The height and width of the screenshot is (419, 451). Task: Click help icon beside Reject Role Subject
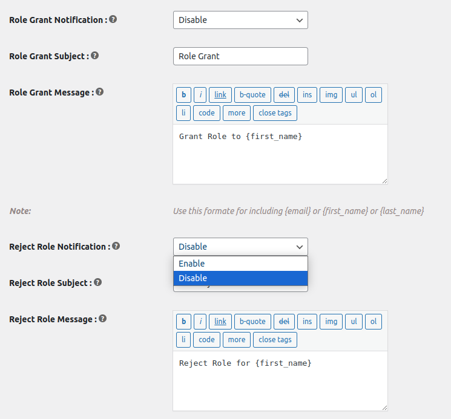pos(97,282)
